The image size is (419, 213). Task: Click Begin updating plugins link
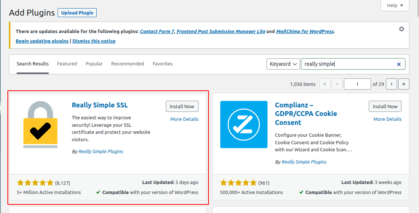coord(42,41)
